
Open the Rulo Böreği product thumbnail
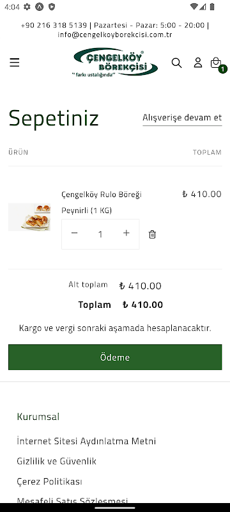coord(29,217)
